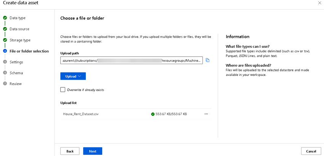This screenshot has height=156, width=324.
Task: Click the Data source step checkmark icon
Action: [5, 29]
